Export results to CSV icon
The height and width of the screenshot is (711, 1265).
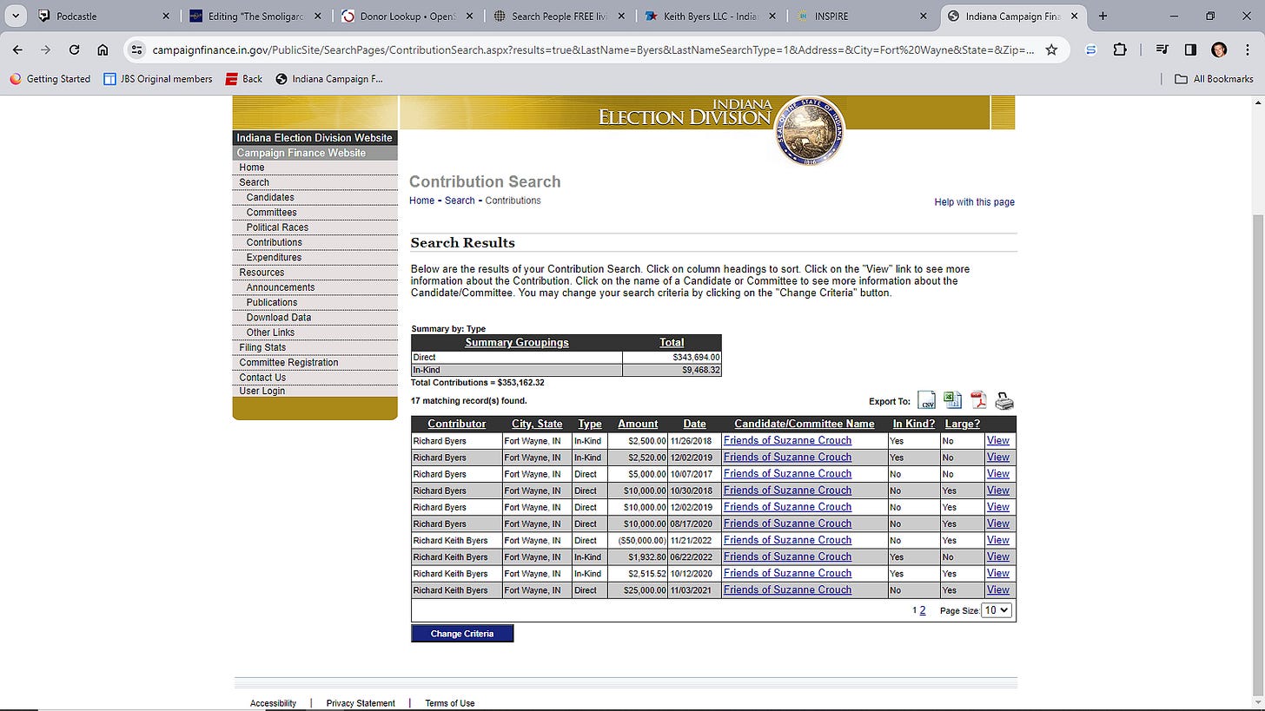(x=927, y=401)
